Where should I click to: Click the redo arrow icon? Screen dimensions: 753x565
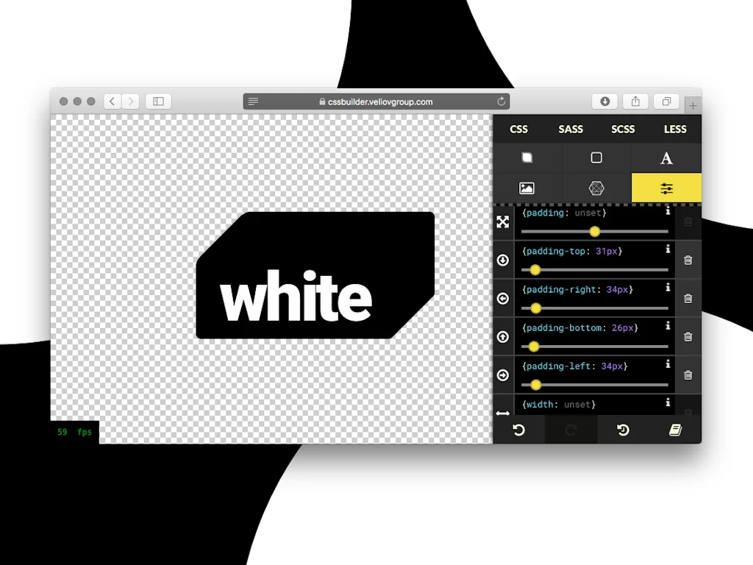tap(571, 430)
